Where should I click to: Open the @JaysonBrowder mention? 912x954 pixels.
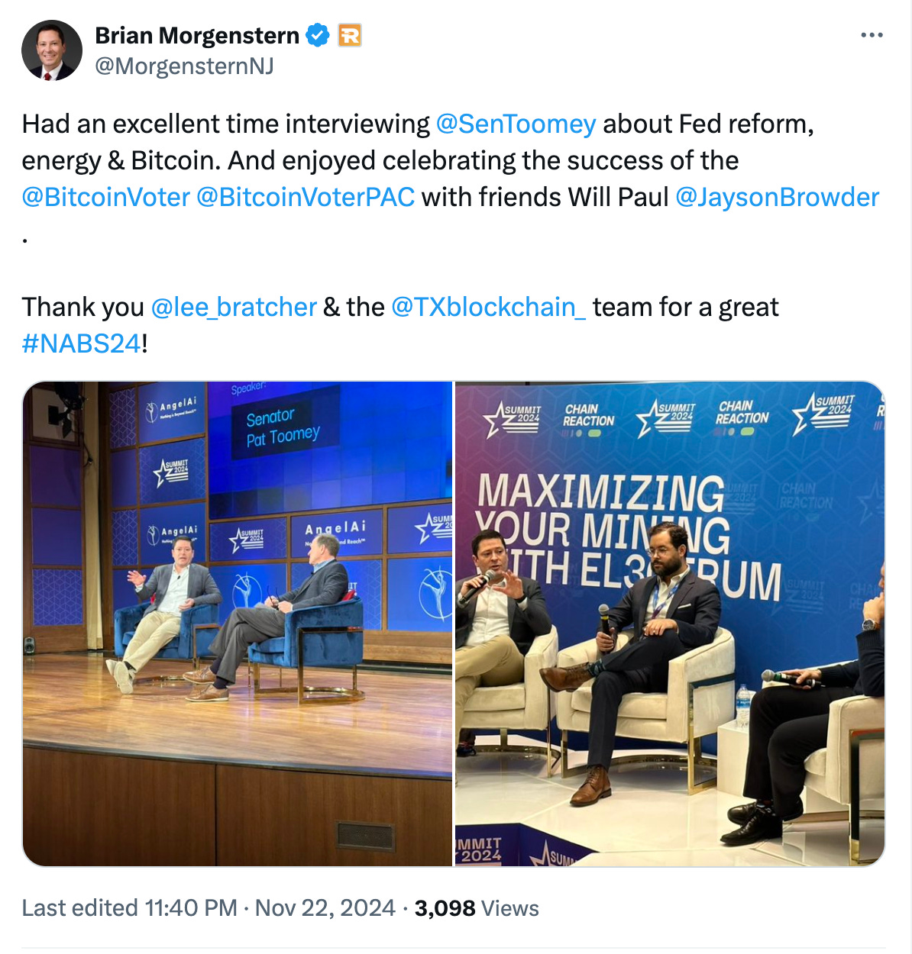[778, 197]
